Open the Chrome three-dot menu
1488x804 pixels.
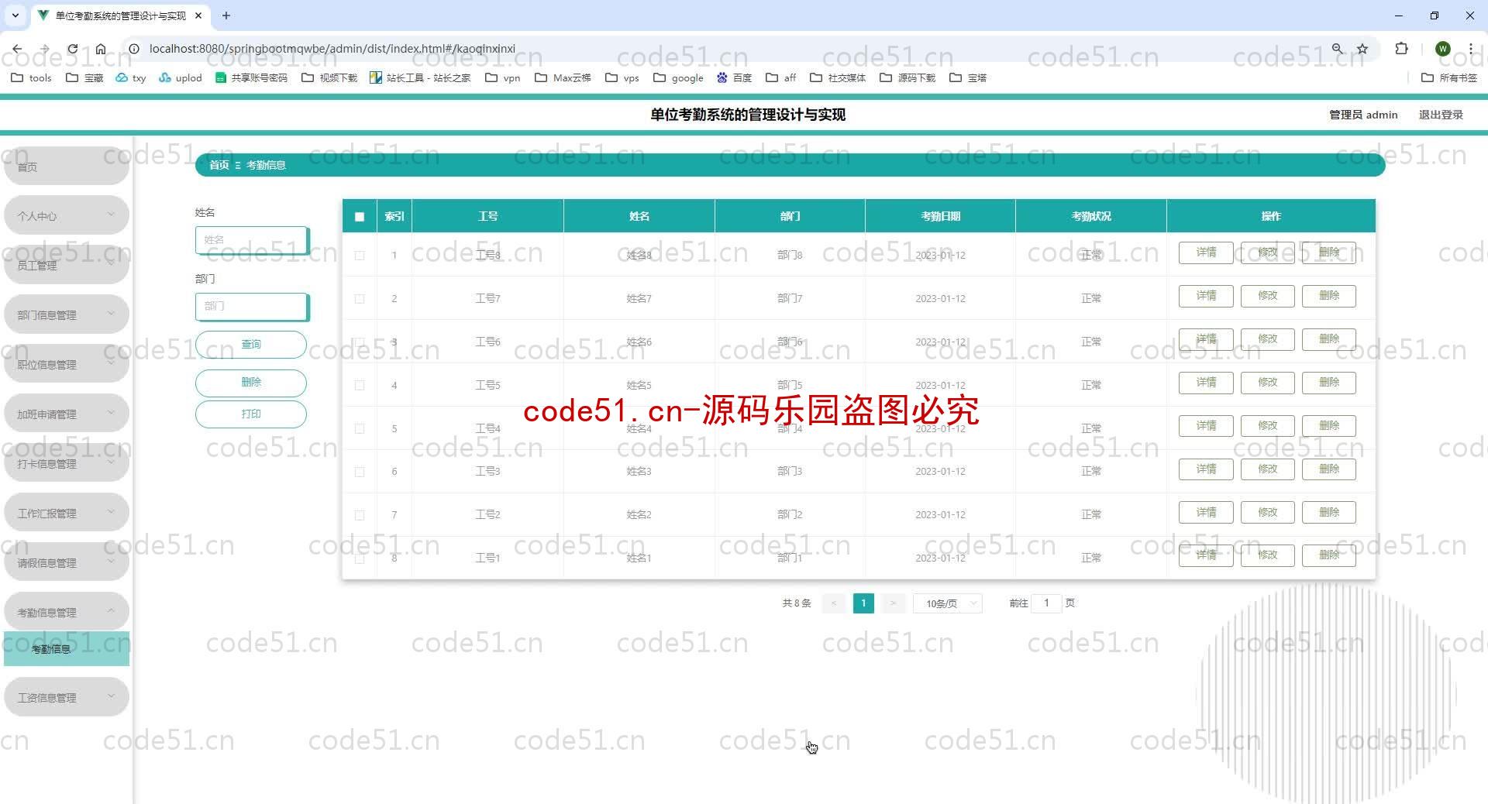[1470, 48]
